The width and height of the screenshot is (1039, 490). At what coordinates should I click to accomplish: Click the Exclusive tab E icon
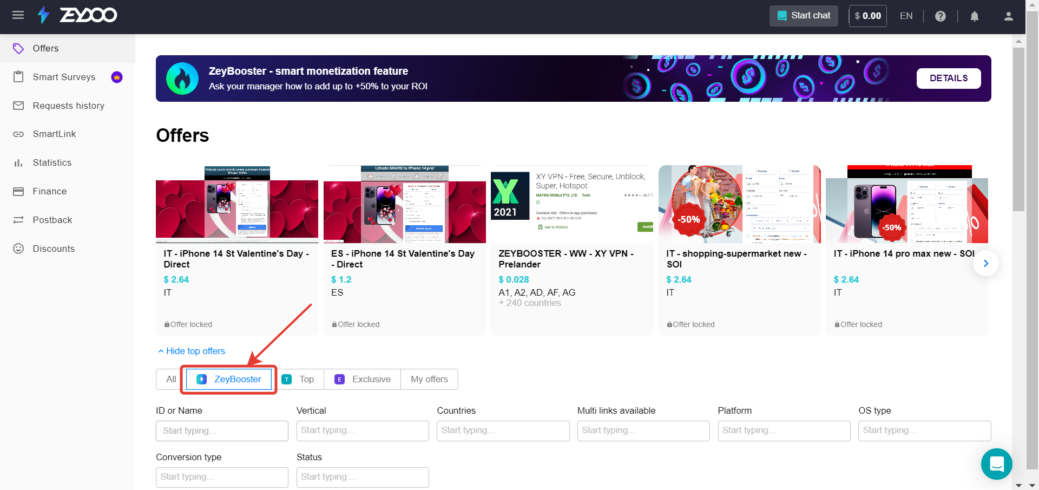click(339, 380)
